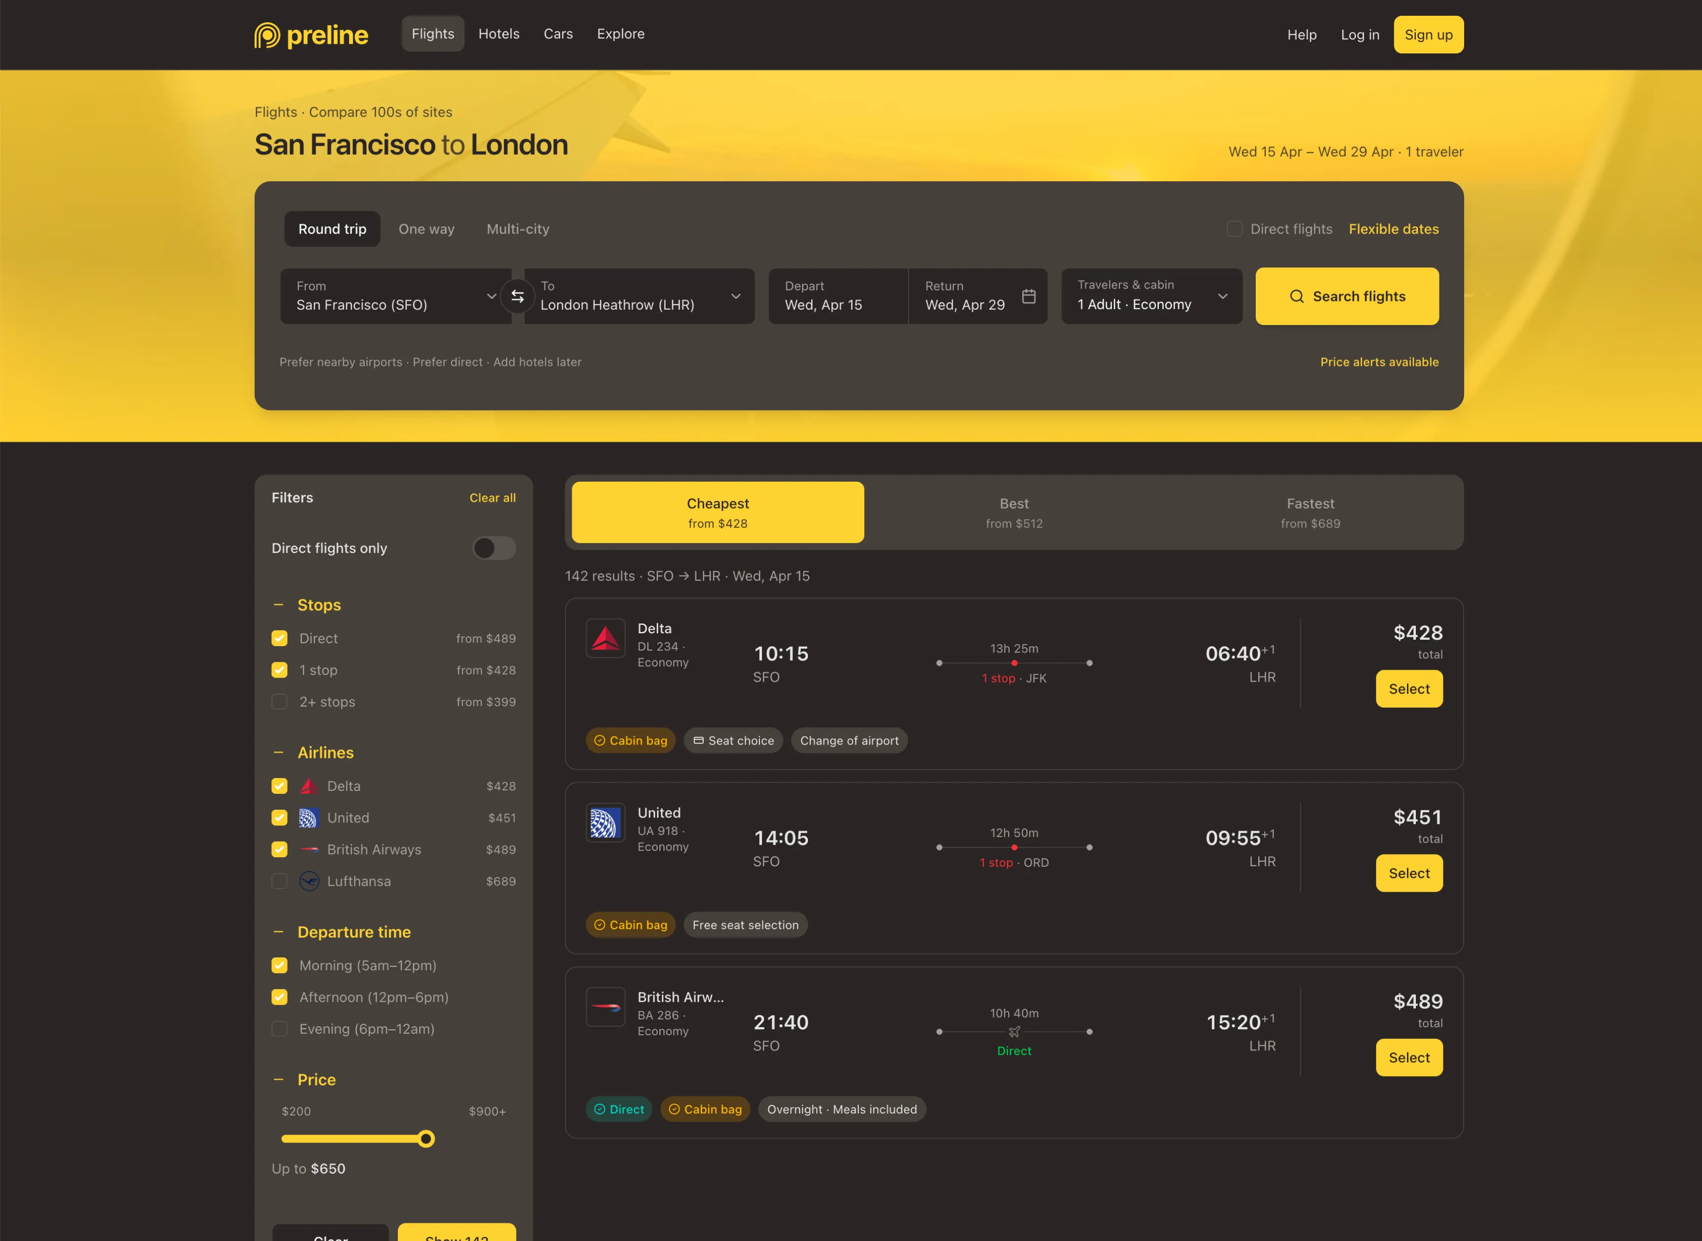The height and width of the screenshot is (1241, 1702).
Task: Click green Direct badge on British Airways flight
Action: point(619,1110)
